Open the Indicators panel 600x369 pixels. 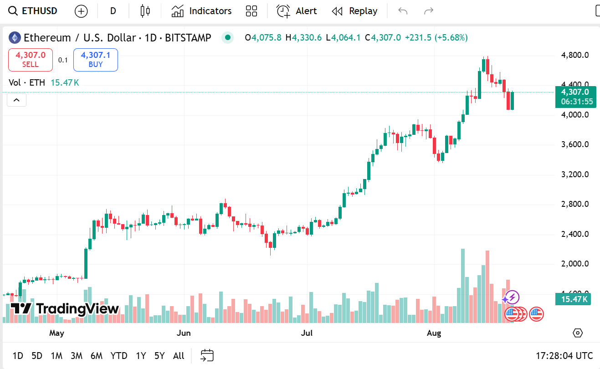[201, 11]
